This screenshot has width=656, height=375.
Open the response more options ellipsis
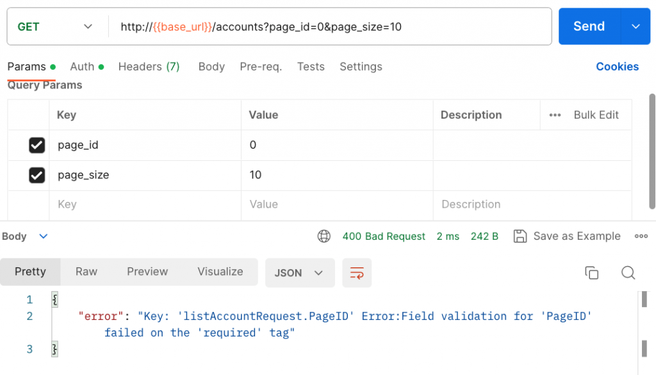tap(641, 236)
